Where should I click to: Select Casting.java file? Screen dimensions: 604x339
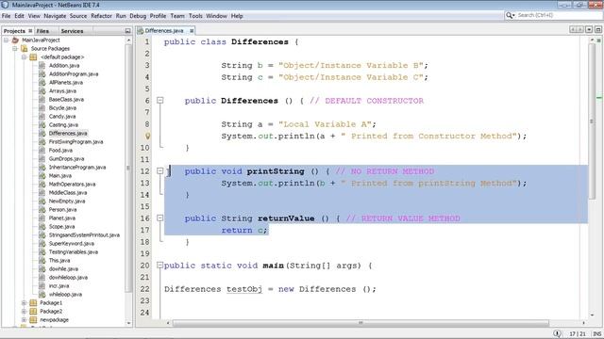[63, 124]
